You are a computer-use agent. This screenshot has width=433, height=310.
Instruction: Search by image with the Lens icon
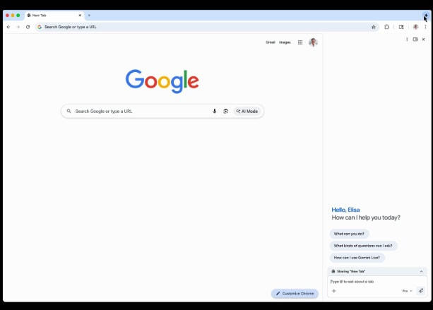[x=226, y=111]
